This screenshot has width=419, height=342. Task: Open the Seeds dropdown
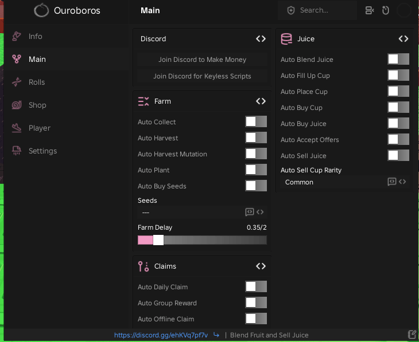(202, 213)
